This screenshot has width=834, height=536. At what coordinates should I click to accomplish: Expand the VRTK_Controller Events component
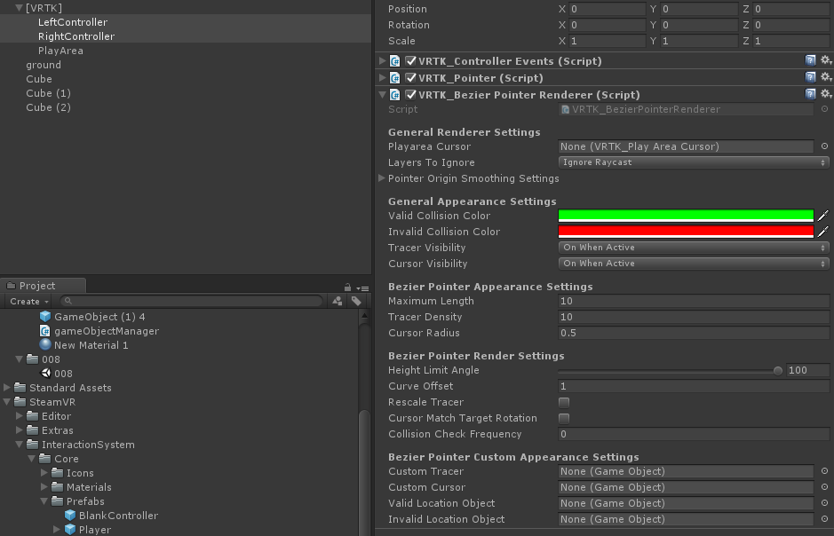pos(382,60)
